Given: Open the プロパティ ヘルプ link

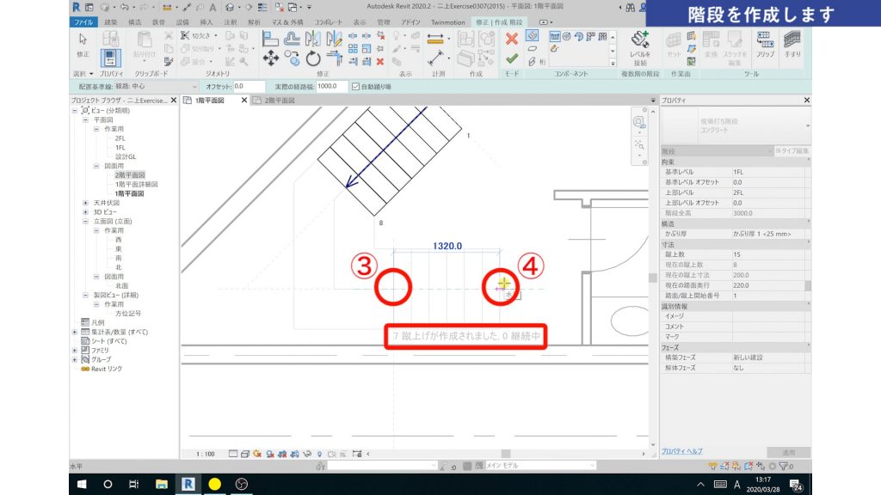Looking at the screenshot, I should [x=681, y=451].
